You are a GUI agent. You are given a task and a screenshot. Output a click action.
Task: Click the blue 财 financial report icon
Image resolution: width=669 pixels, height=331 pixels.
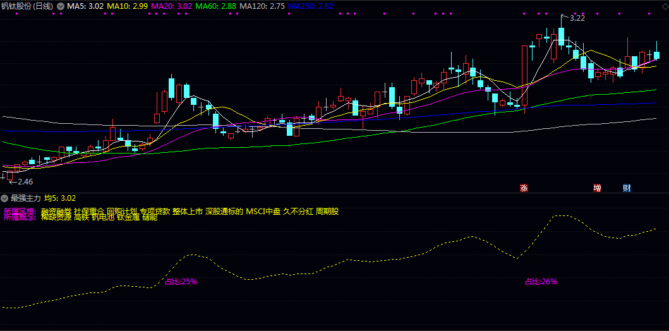point(626,188)
